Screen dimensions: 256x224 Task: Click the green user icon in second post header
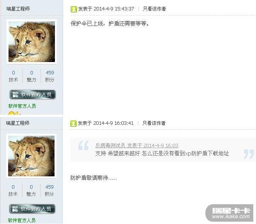73,123
